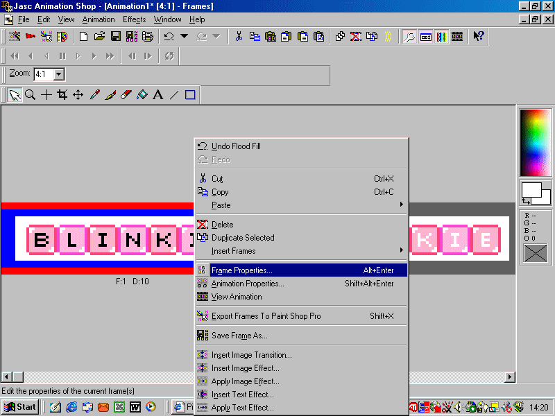Image resolution: width=555 pixels, height=416 pixels.
Task: Click the taskbar clock showing 14:20
Action: (539, 408)
